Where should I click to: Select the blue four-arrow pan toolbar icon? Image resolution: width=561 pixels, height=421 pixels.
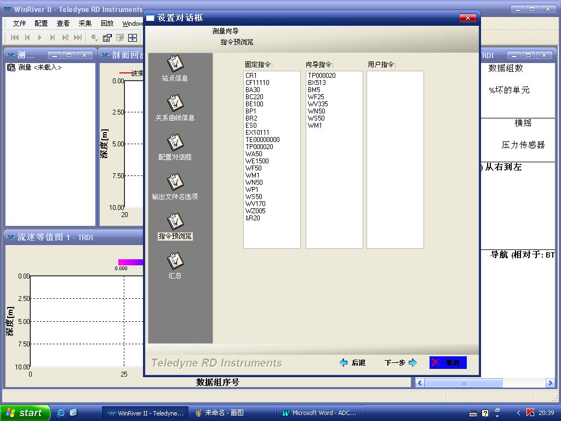click(133, 37)
